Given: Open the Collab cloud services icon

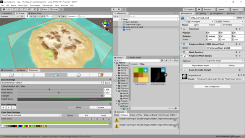Looking at the screenshot, I should [x=199, y=9].
